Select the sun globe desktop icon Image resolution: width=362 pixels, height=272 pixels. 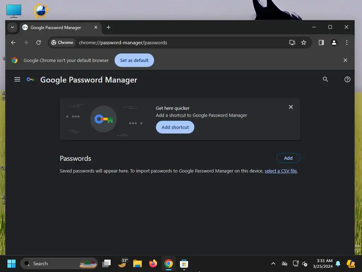coord(41,11)
